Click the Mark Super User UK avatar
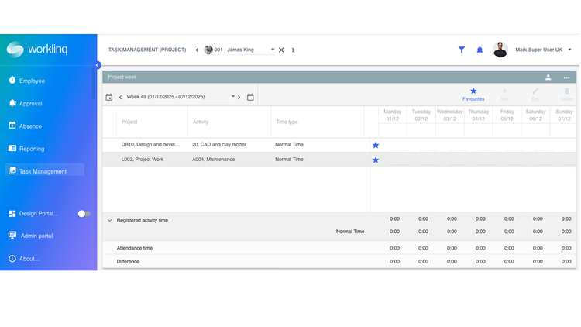The width and height of the screenshot is (581, 327). tap(500, 50)
